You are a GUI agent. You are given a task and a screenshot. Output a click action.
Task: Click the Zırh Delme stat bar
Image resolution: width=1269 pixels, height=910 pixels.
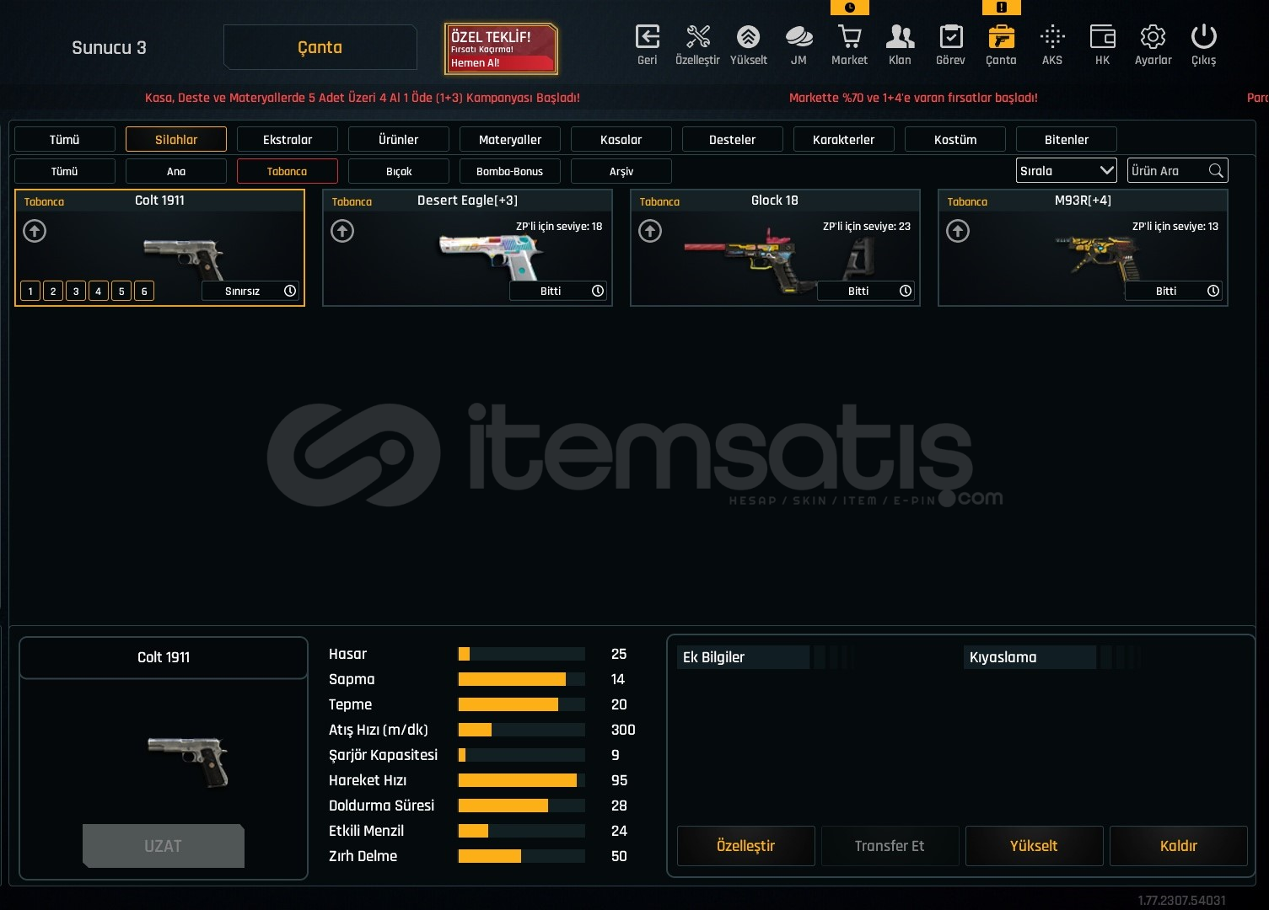pyautogui.click(x=522, y=856)
